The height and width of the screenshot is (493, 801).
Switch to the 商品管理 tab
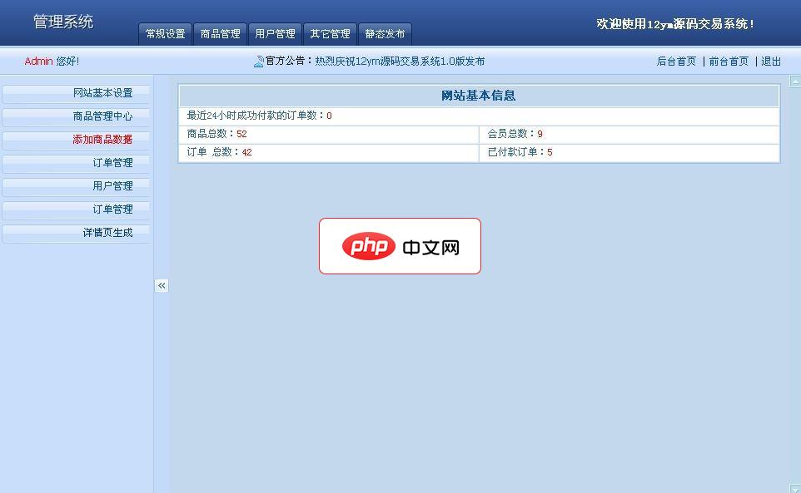tap(219, 34)
